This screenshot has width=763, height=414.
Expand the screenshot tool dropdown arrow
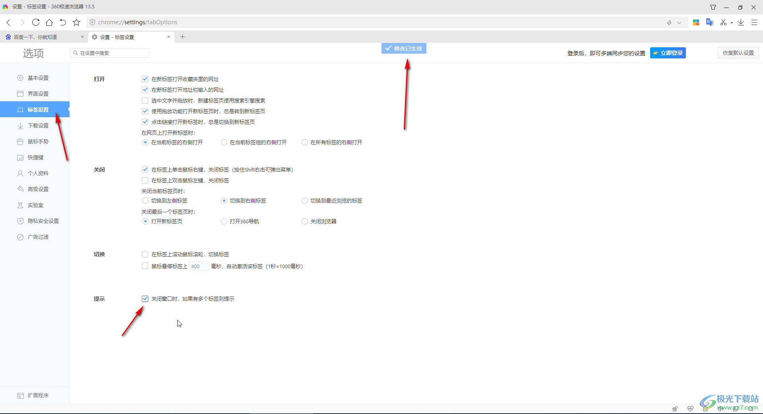point(732,23)
